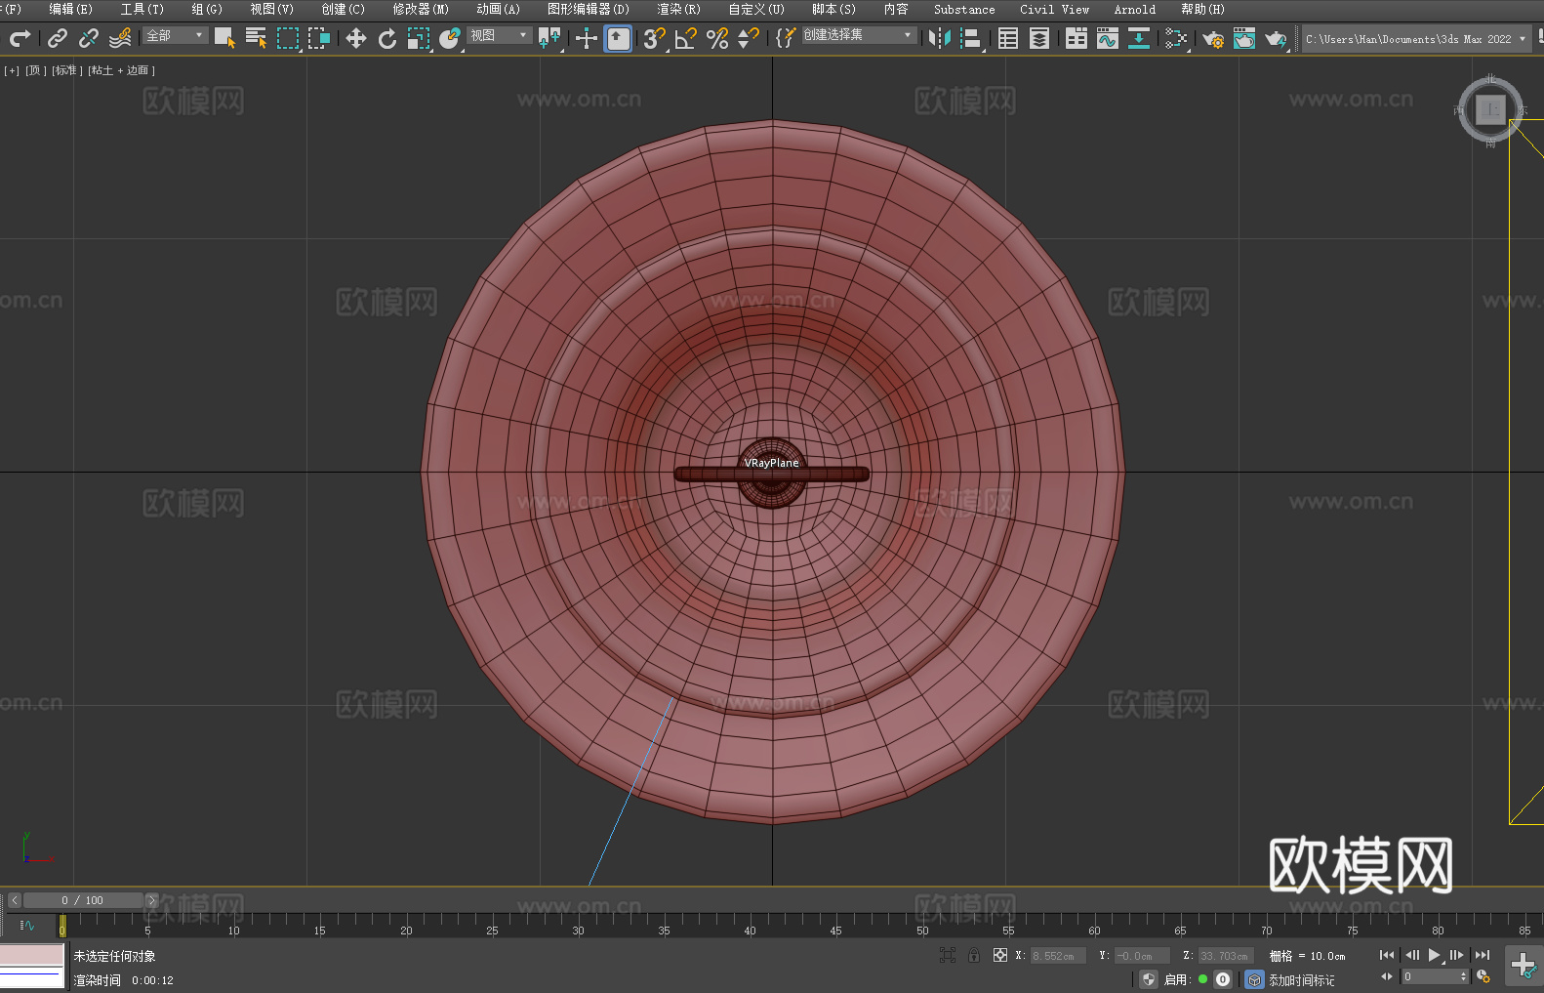
Task: Click the Mirror tool icon
Action: 940,38
